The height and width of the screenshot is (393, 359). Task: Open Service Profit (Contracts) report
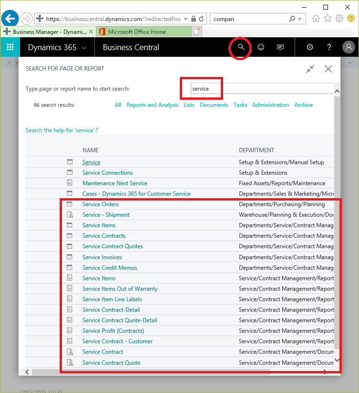[113, 331]
